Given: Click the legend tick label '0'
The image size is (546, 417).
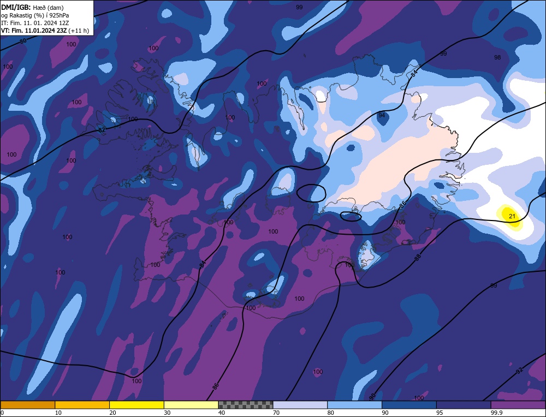Looking at the screenshot, I should pos(2,413).
